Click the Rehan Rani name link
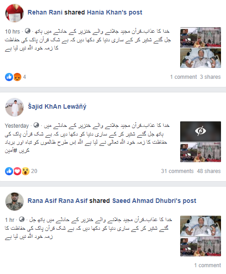 pos(45,12)
